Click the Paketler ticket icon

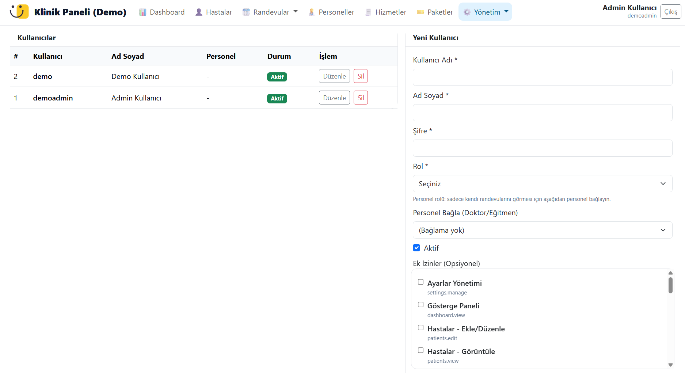click(x=420, y=12)
